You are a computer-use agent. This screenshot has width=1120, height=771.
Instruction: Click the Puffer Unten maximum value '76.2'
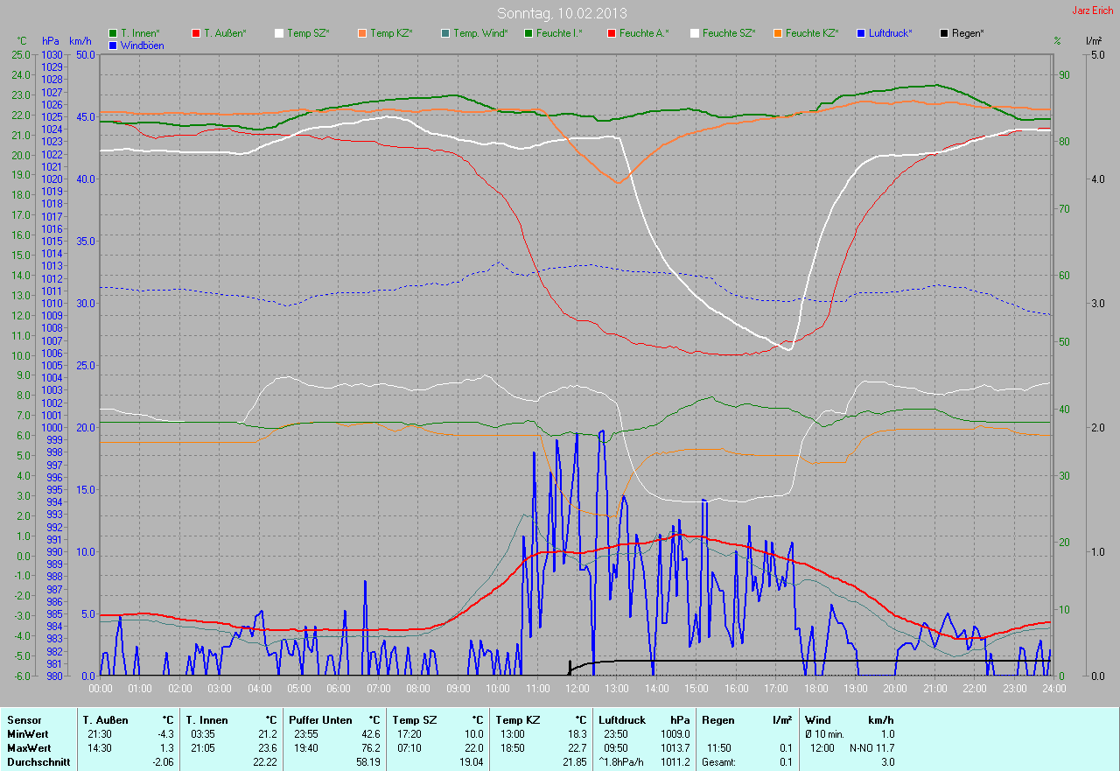click(x=371, y=747)
